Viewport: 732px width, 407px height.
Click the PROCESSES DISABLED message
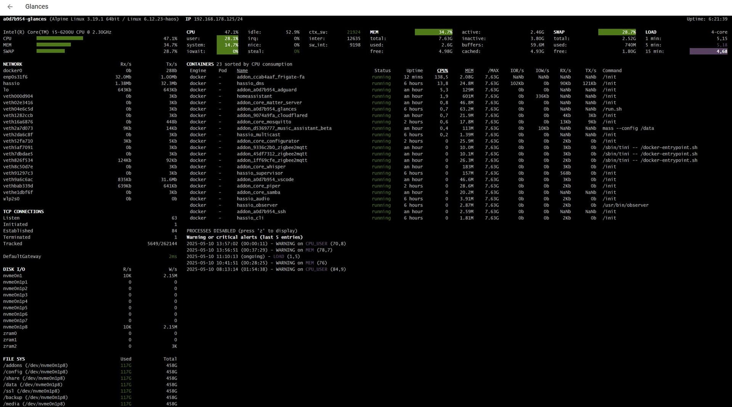click(242, 231)
